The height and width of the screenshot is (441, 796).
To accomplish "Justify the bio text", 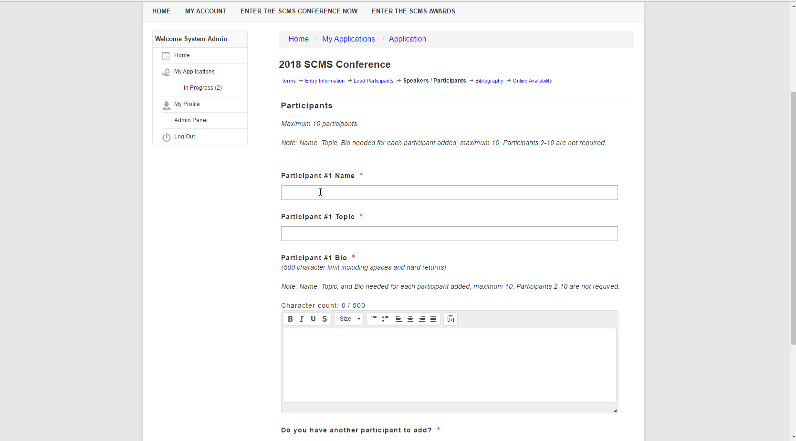I will (x=433, y=319).
